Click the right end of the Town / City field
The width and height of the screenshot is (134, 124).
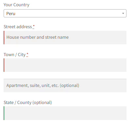click(124, 65)
